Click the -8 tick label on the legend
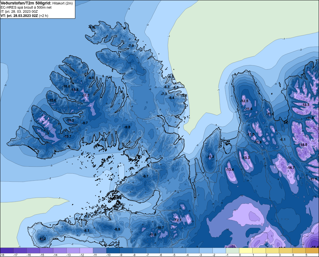The width and height of the screenshot is (319, 257). pyautogui.click(x=134, y=255)
